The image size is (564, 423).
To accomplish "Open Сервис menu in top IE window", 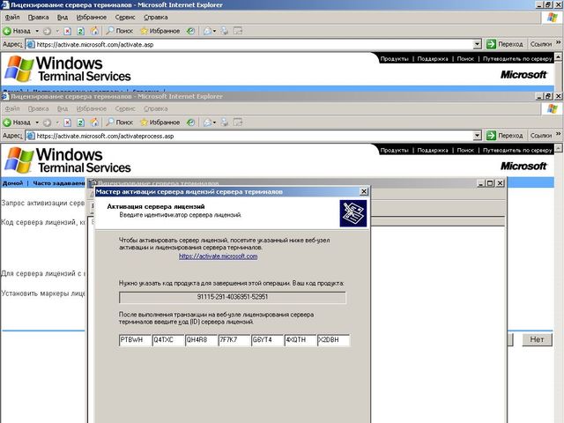I will (125, 18).
